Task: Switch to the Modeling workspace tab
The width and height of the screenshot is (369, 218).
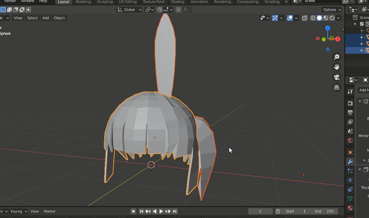Action: [83, 2]
